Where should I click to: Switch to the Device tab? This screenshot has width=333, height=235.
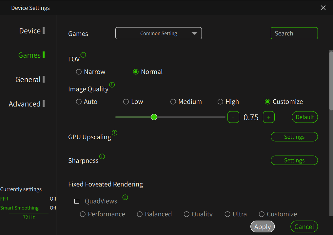(30, 31)
